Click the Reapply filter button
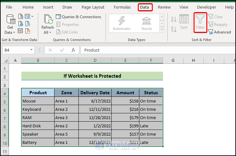 pos(218,24)
